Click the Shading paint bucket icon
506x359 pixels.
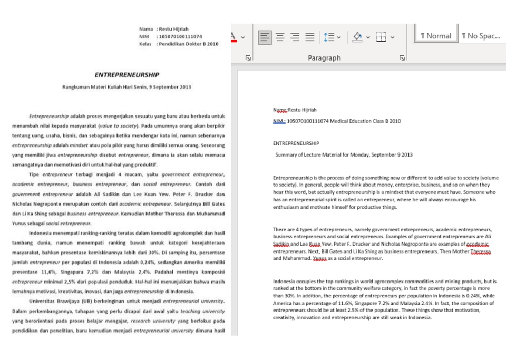click(x=357, y=37)
